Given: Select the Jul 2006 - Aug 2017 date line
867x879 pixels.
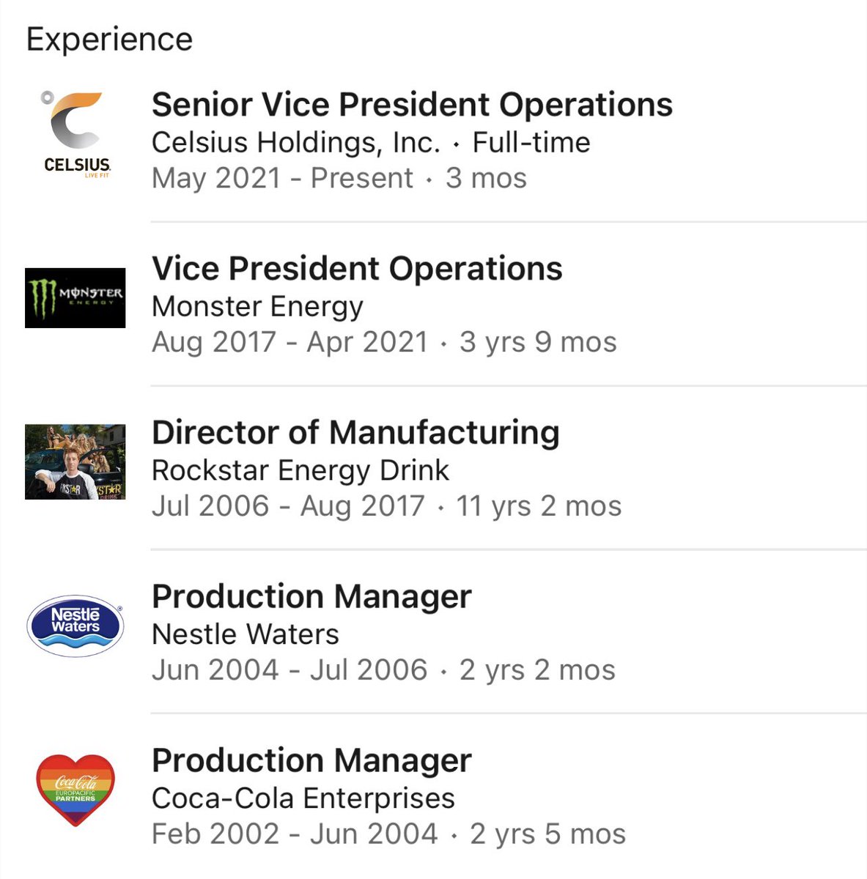Looking at the screenshot, I should [x=386, y=506].
